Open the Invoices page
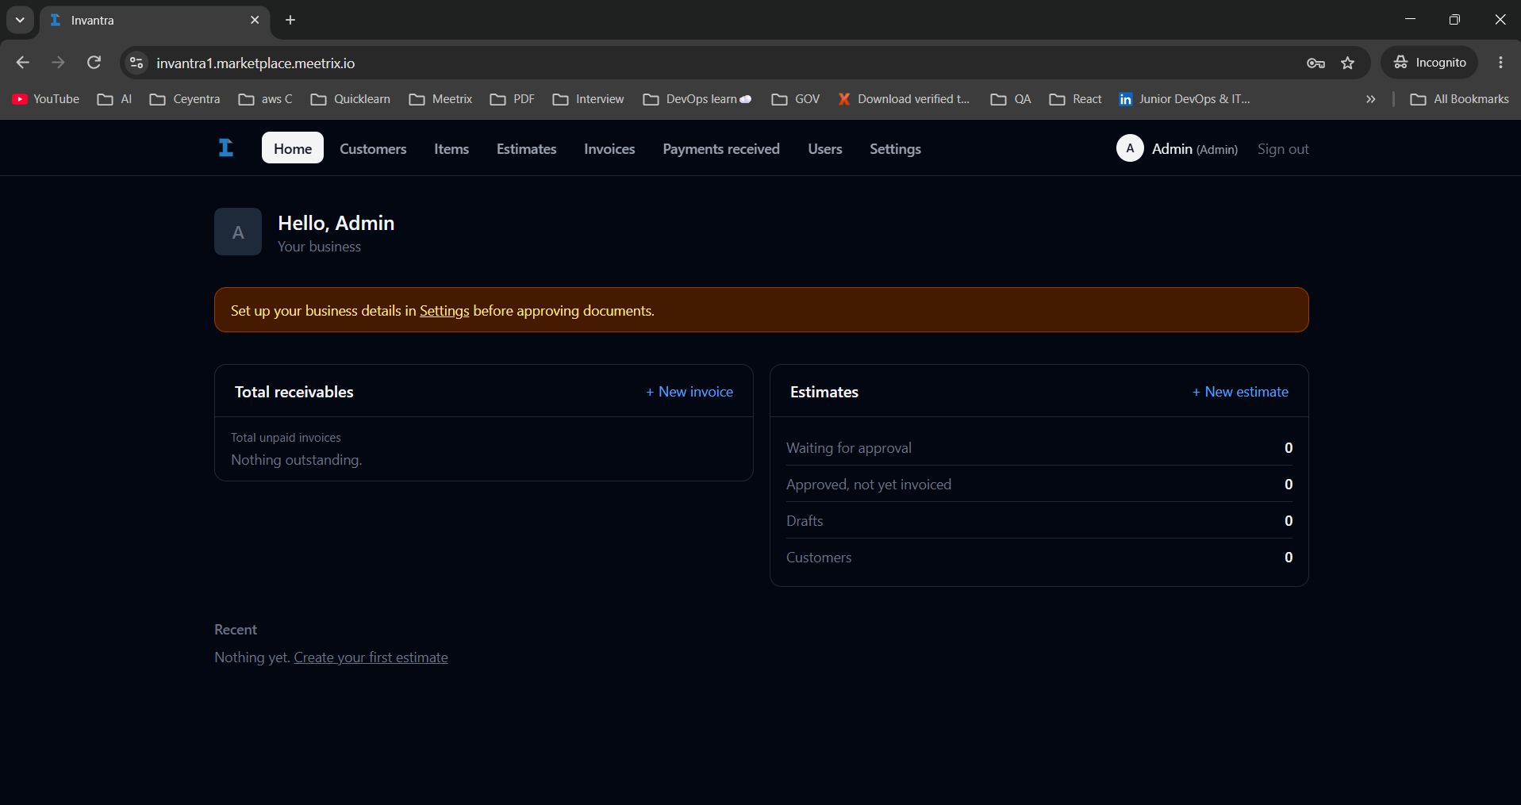Screen dimensions: 1521x805 609,148
